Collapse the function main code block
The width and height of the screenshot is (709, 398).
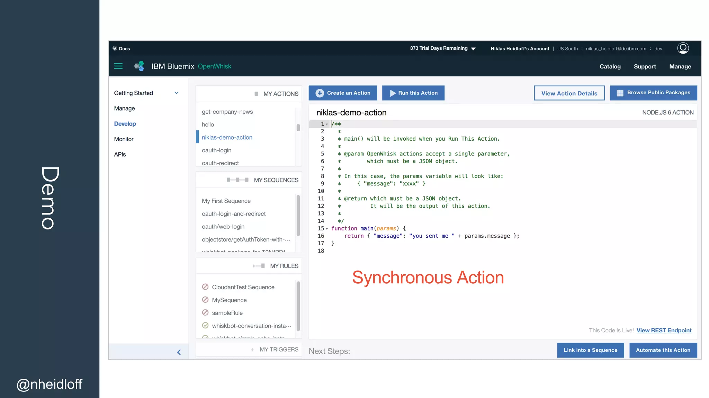327,228
